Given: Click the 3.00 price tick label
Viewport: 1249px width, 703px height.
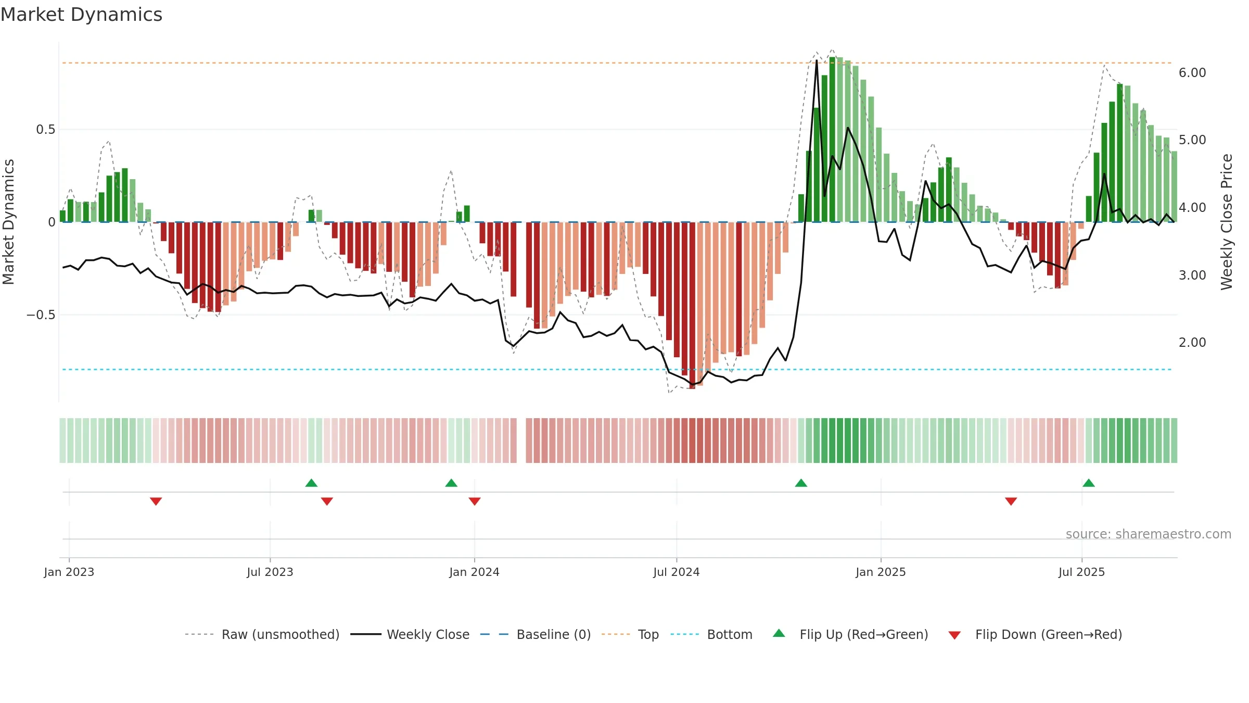Looking at the screenshot, I should [1192, 275].
